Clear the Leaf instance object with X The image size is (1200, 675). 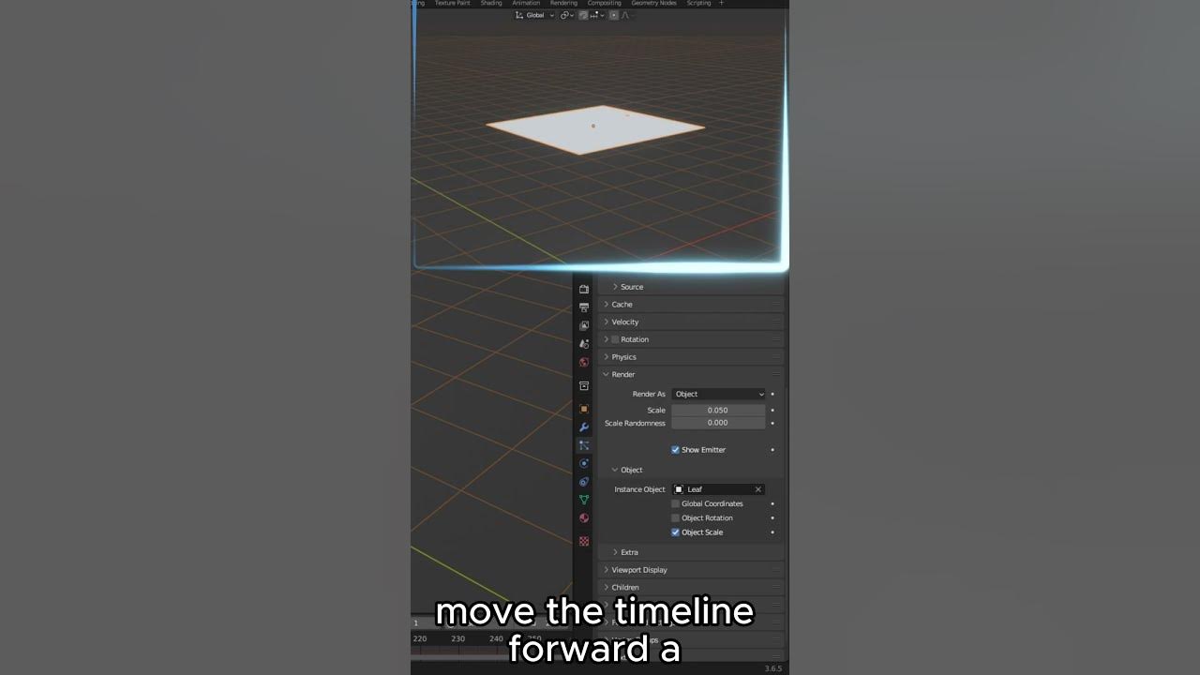(757, 489)
